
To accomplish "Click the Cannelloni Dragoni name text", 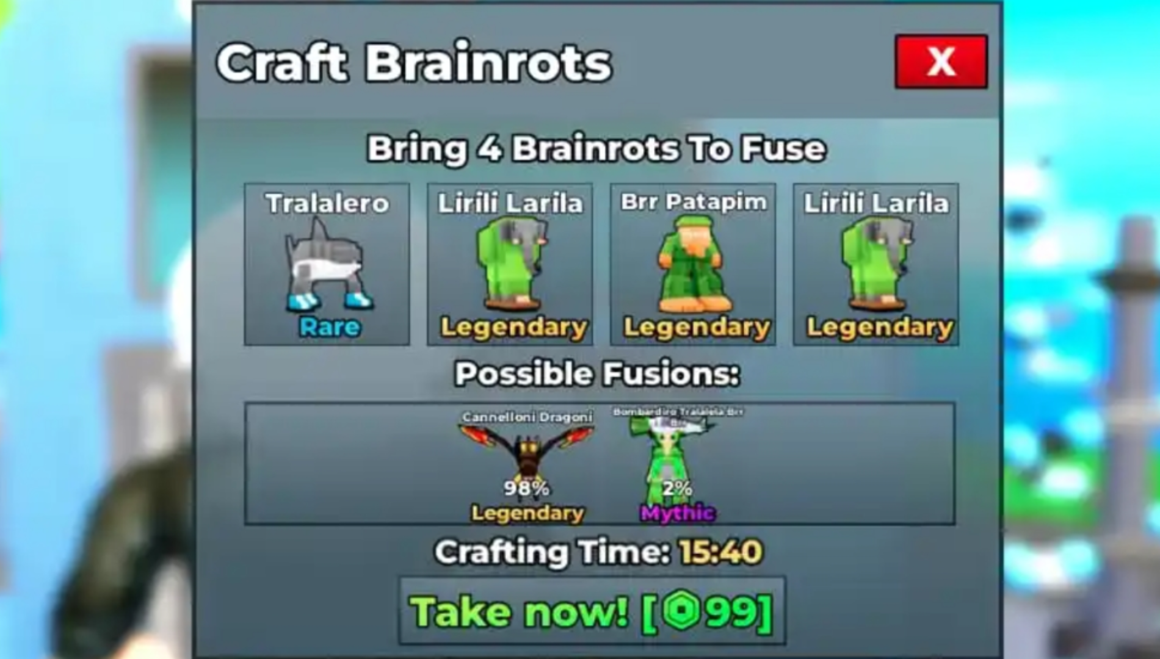I will tap(527, 417).
